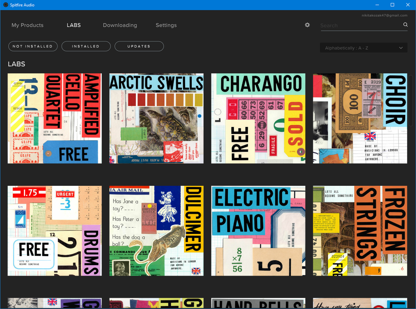The image size is (416, 309).
Task: Open the Choir instrument tile
Action: coord(360,118)
